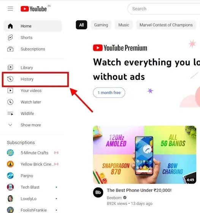The width and height of the screenshot is (200, 213).
Task: Select Marvel Contest of Champions chip
Action: pyautogui.click(x=166, y=25)
